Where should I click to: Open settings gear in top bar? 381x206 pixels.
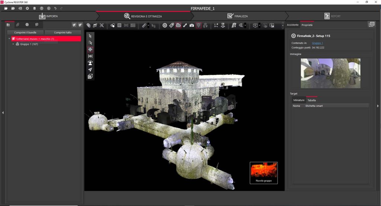(27, 8)
